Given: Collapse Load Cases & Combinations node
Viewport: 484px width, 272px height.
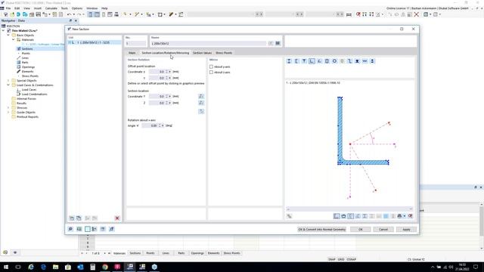Looking at the screenshot, I should pyautogui.click(x=8, y=85).
